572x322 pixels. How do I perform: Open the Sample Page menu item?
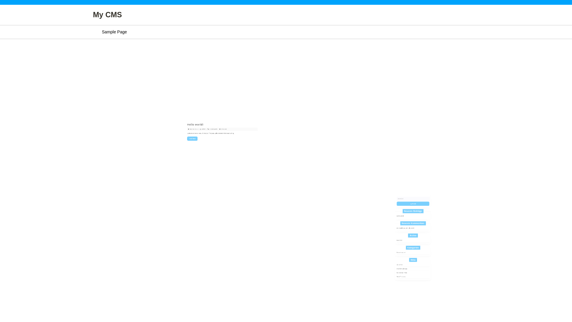pos(114,32)
